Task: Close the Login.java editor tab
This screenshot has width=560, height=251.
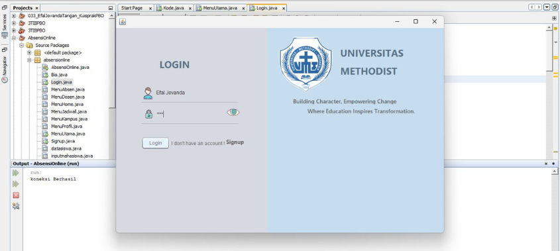Action: 284,8
